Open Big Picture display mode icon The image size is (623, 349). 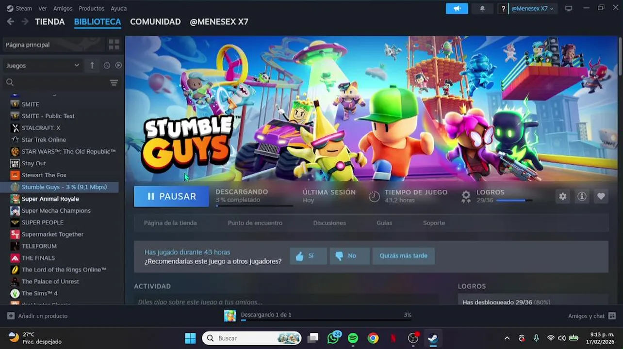pos(569,9)
